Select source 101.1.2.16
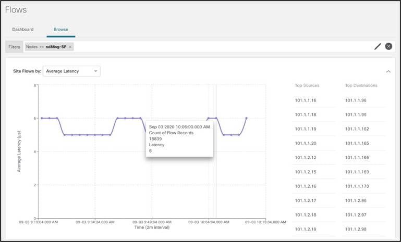 click(306, 186)
